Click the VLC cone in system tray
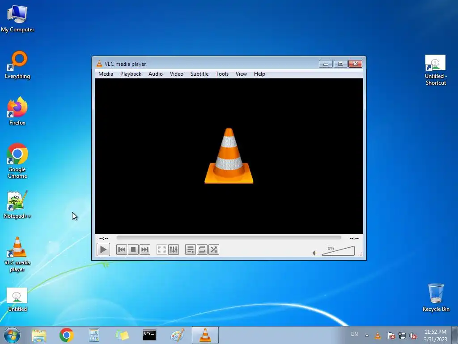 click(377, 335)
